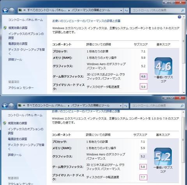
Task: Open the address bar dropdown in the top window
Action: 121,10
